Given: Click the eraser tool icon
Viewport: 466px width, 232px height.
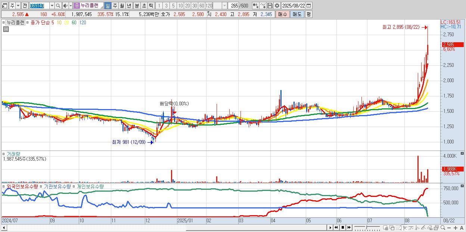Looking at the screenshot, I should [x=430, y=228].
